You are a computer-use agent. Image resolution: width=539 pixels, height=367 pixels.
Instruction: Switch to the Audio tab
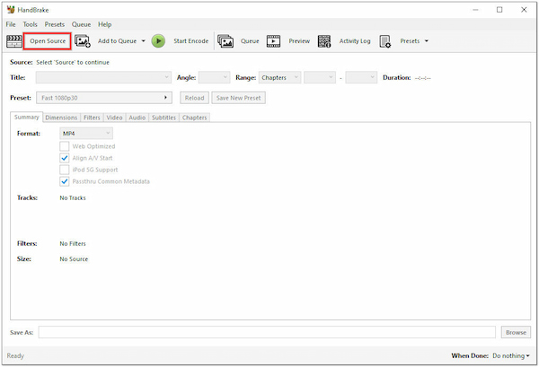pyautogui.click(x=137, y=118)
